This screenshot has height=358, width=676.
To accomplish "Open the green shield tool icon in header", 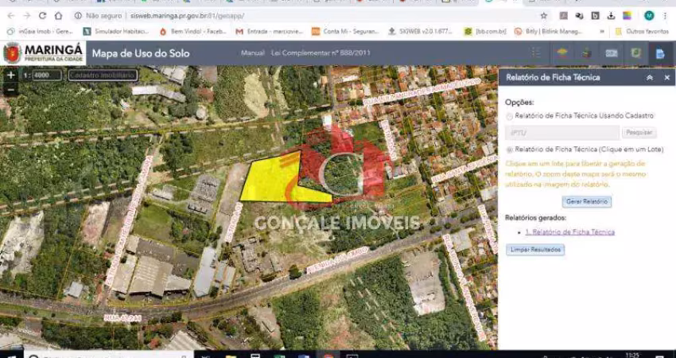I will [635, 53].
